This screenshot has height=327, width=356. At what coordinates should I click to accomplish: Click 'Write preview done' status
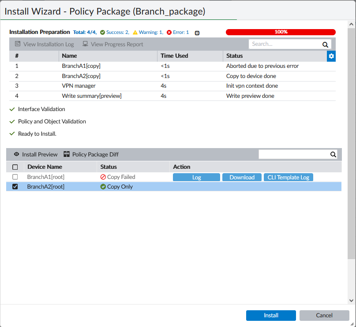(250, 96)
